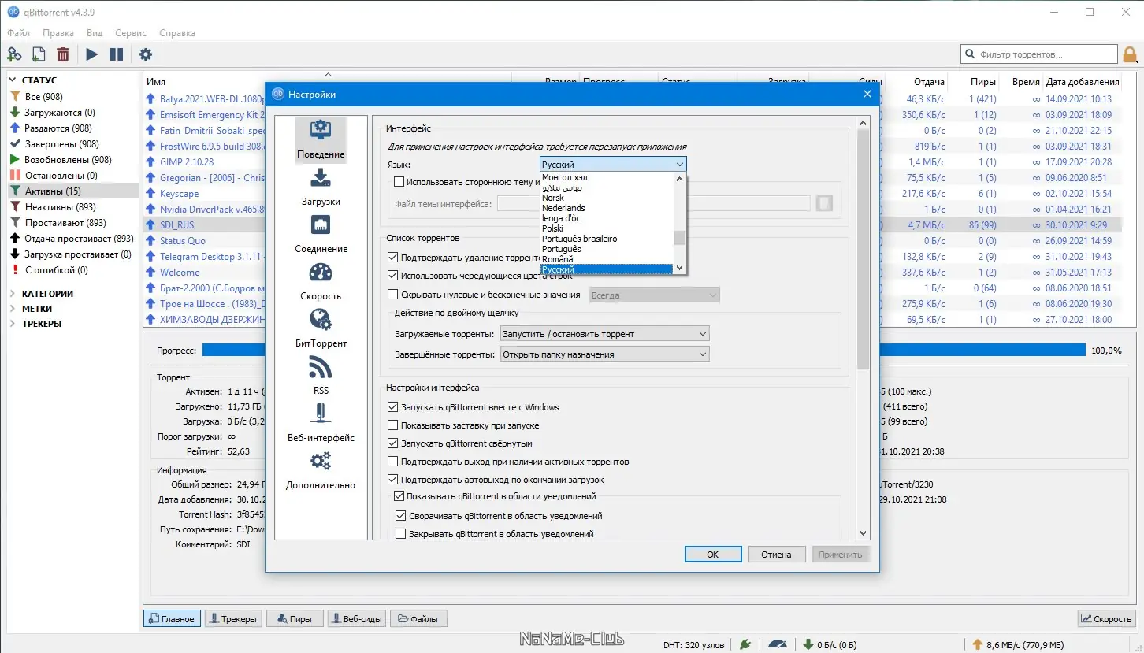Open options via the toolbar gear icon
This screenshot has height=653, width=1144.
click(146, 54)
